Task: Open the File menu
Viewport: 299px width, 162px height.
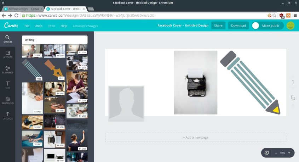Action: click(27, 26)
